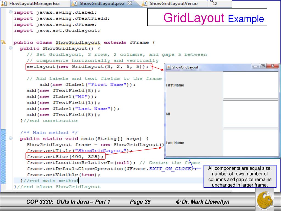
Task: Click the frame.setTitle("ShowGridLayout"); line
Action: click(80, 151)
